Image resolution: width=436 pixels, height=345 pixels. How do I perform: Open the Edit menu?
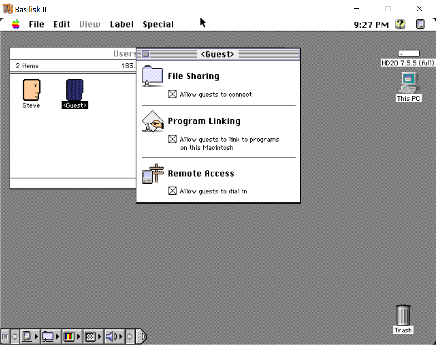pos(62,24)
